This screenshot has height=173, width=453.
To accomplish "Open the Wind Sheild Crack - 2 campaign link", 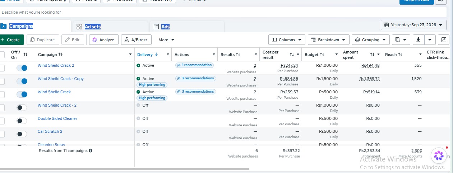I will click(57, 105).
